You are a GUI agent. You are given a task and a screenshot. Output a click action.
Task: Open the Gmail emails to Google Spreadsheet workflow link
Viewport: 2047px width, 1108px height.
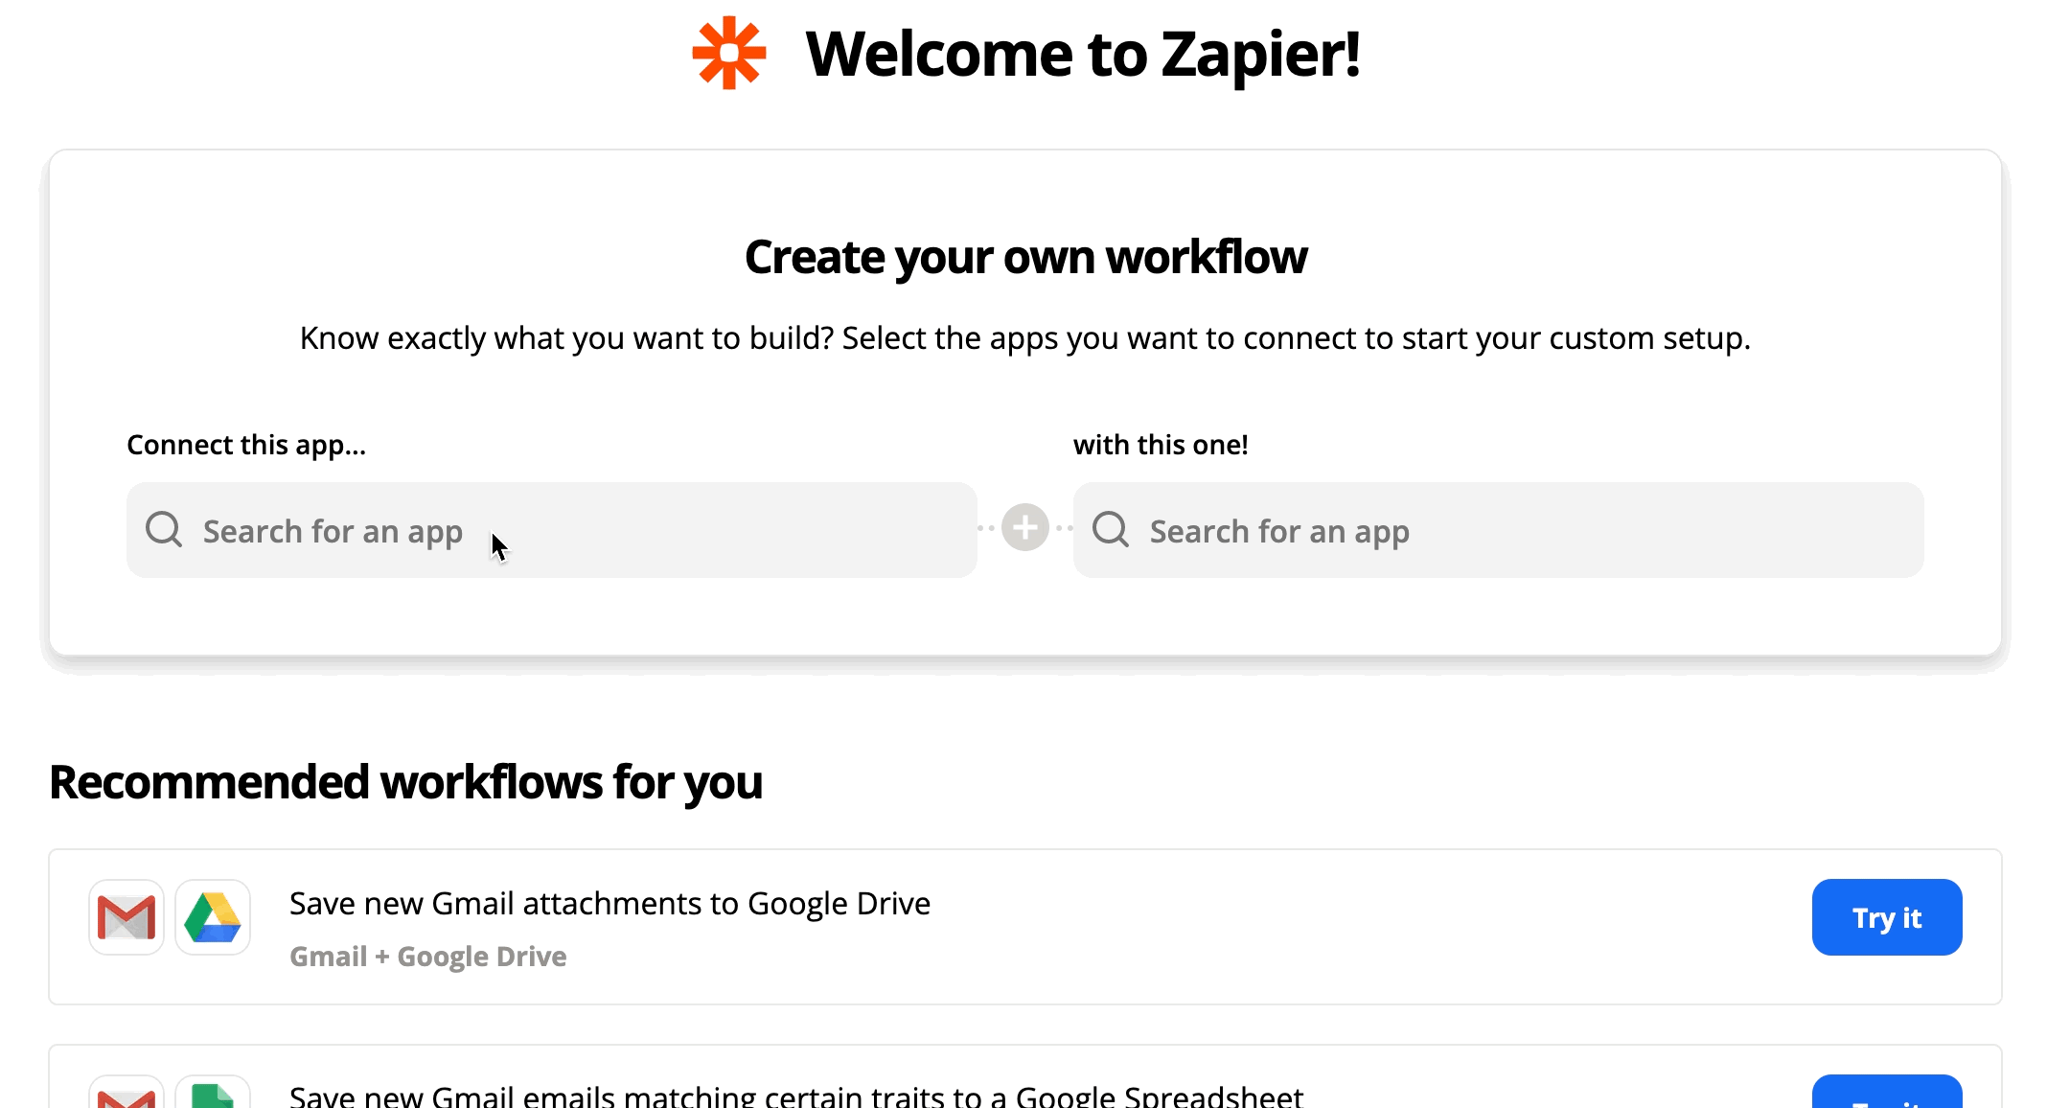[797, 1093]
